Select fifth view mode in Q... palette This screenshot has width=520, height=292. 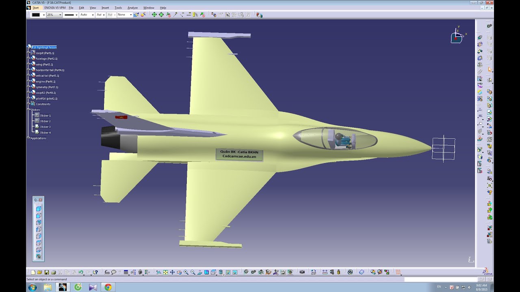(39, 236)
